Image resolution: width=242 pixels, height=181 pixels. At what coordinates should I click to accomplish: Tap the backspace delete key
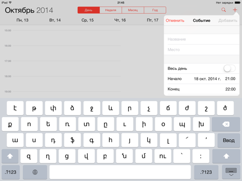point(226,124)
